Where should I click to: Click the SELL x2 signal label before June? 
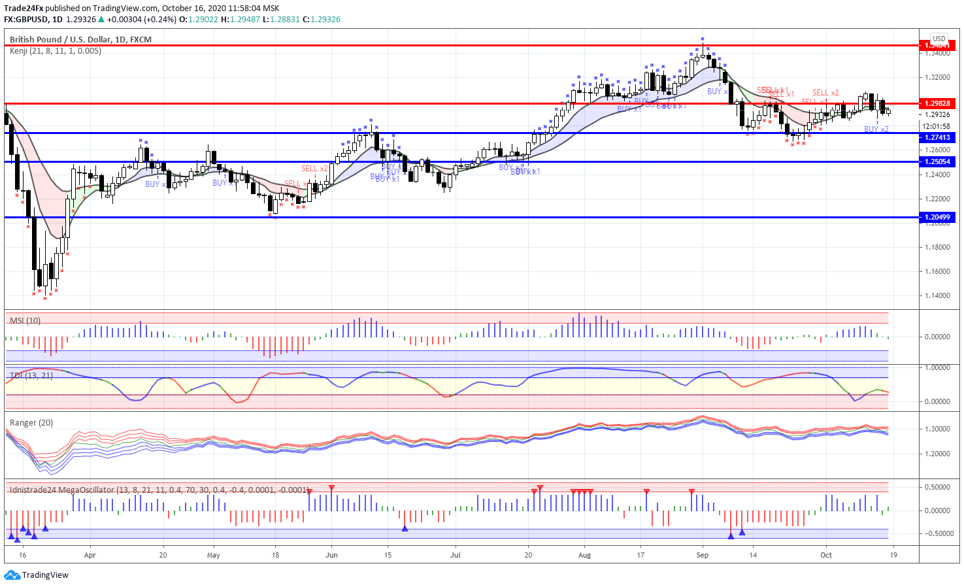[314, 169]
